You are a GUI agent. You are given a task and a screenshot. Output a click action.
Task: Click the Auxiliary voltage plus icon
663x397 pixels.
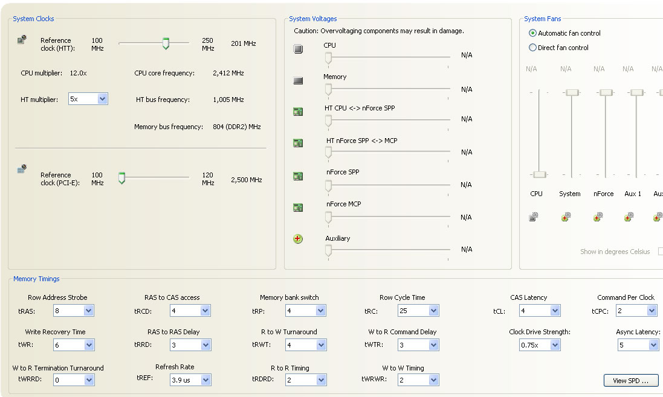click(x=298, y=239)
